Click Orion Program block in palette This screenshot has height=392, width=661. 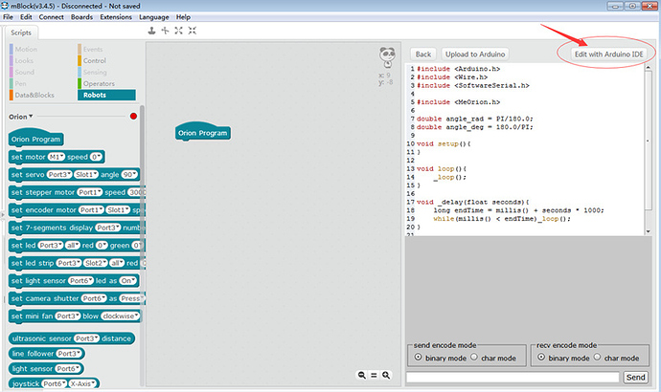click(35, 138)
